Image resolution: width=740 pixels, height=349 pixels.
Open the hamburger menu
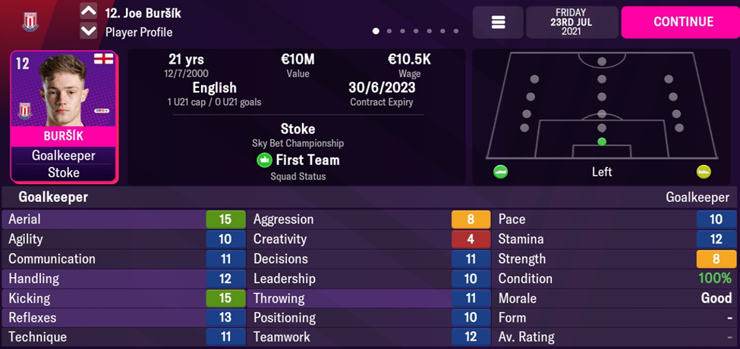pyautogui.click(x=499, y=23)
